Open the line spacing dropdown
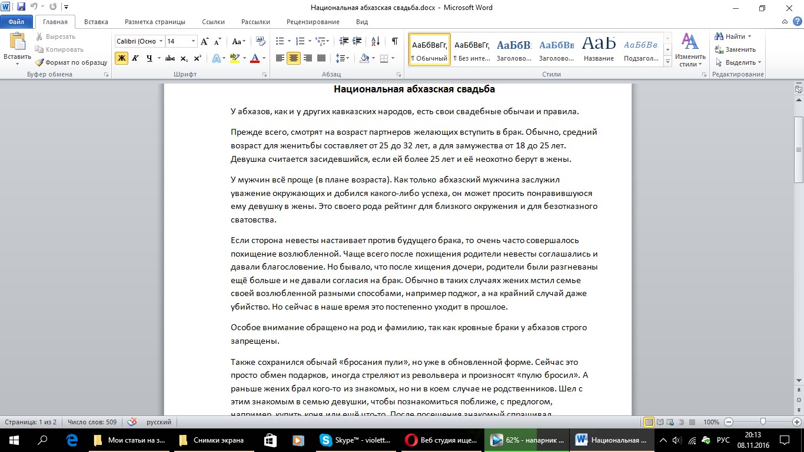804x452 pixels. [x=342, y=58]
